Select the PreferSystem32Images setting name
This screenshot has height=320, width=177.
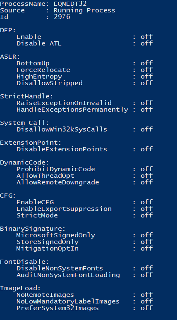(x=58, y=308)
